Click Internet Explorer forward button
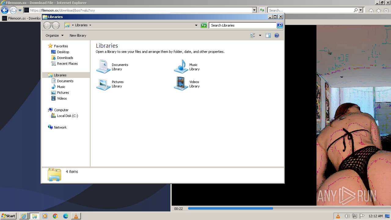The image size is (391, 220). (13, 10)
